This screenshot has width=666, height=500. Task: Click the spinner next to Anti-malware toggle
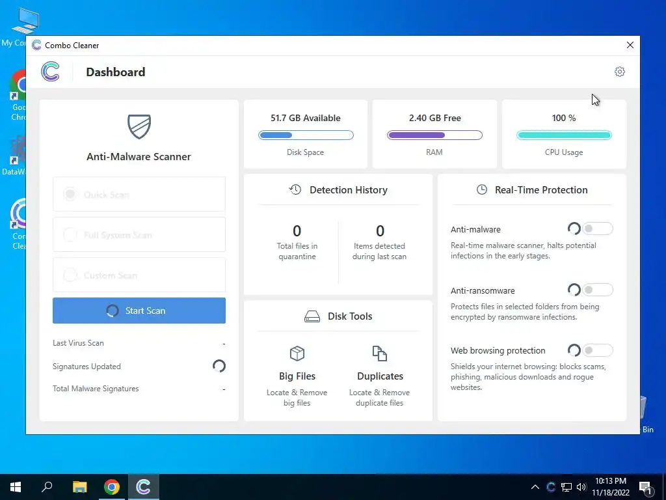tap(574, 229)
